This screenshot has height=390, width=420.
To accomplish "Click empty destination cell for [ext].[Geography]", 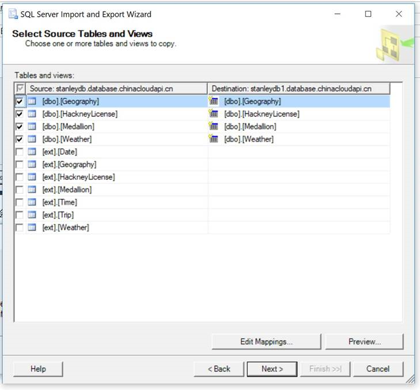I will 298,165.
